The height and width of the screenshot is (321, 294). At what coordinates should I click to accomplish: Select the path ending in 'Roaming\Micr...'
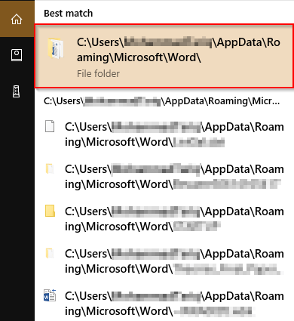(x=161, y=101)
